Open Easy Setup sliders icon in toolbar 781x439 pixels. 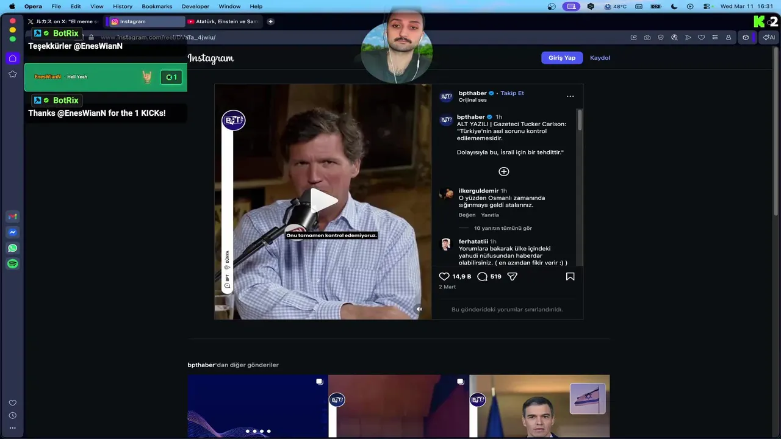[715, 37]
